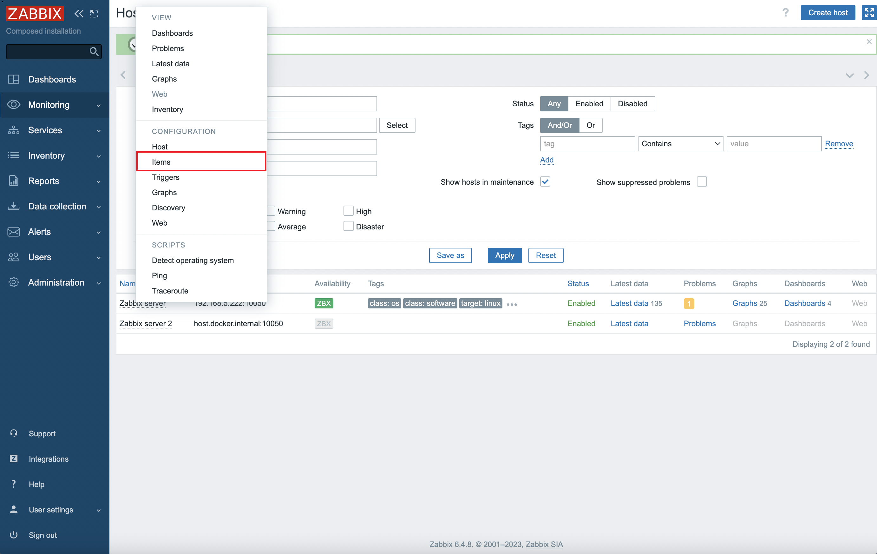Go to previous filter tab arrow
Image resolution: width=877 pixels, height=554 pixels.
(123, 75)
